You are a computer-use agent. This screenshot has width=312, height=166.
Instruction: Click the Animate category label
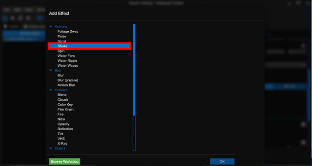click(61, 27)
